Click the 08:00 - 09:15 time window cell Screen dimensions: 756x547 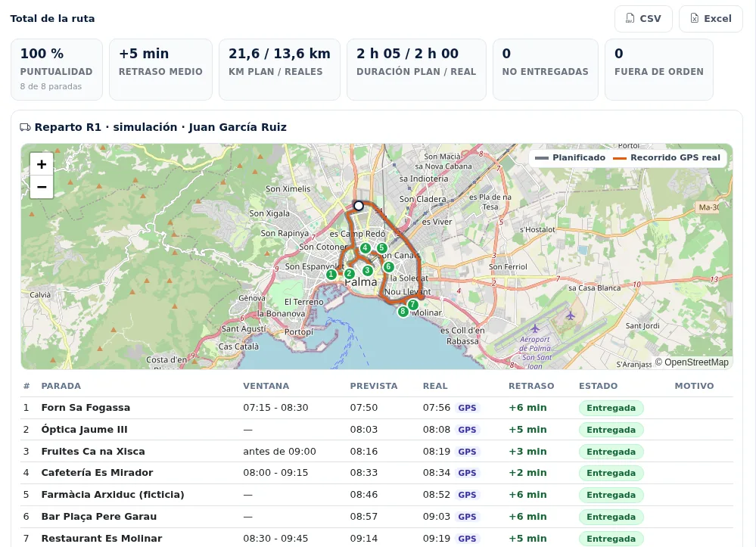coord(275,473)
